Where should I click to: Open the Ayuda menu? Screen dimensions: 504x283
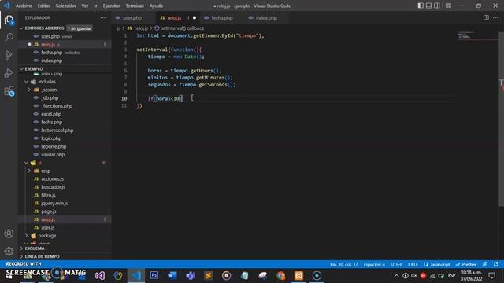click(x=156, y=6)
